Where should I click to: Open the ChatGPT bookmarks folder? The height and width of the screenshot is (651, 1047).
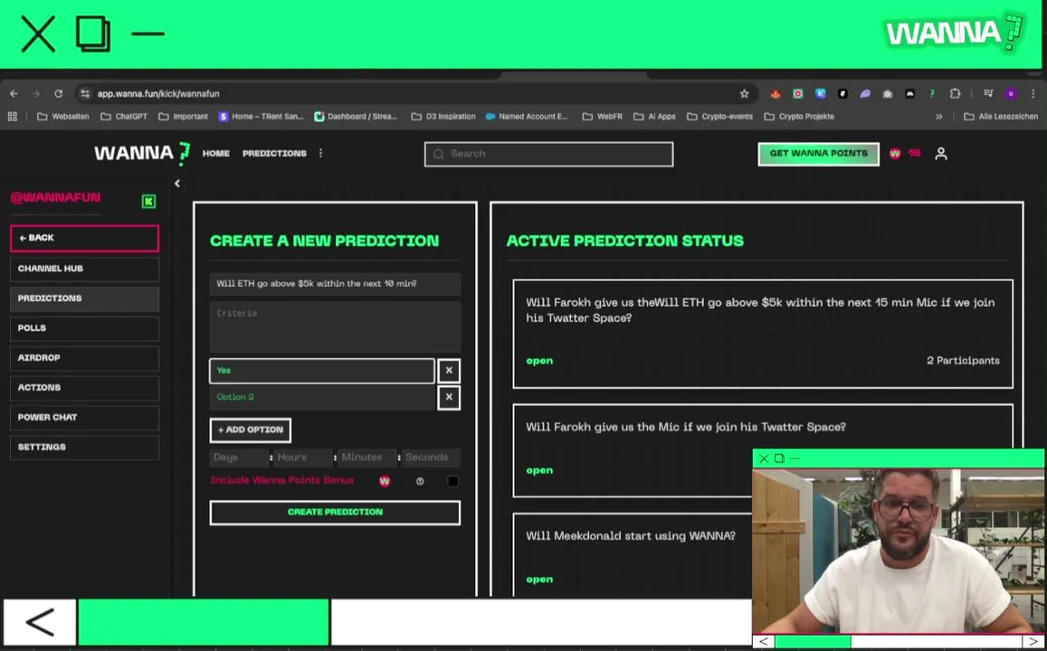124,116
